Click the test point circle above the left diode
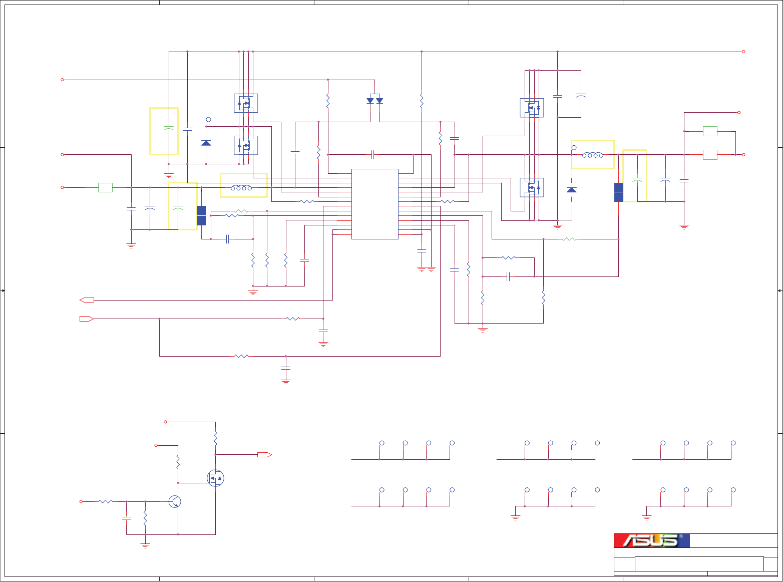 (x=209, y=120)
